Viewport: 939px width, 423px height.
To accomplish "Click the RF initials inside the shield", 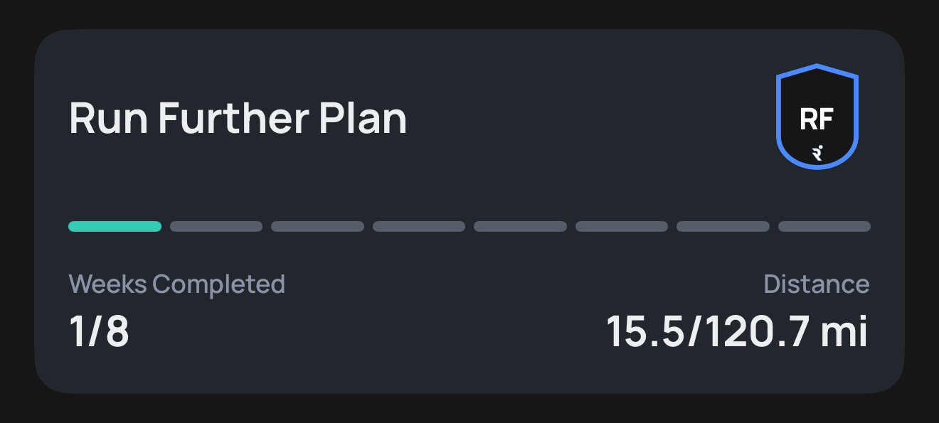I will tap(817, 119).
